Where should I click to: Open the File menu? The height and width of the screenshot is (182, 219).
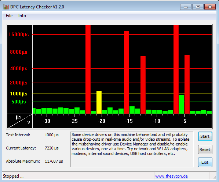coord(9,16)
